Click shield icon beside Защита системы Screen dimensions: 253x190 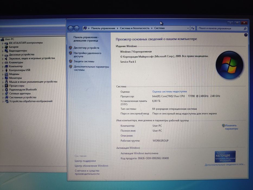tap(71, 61)
